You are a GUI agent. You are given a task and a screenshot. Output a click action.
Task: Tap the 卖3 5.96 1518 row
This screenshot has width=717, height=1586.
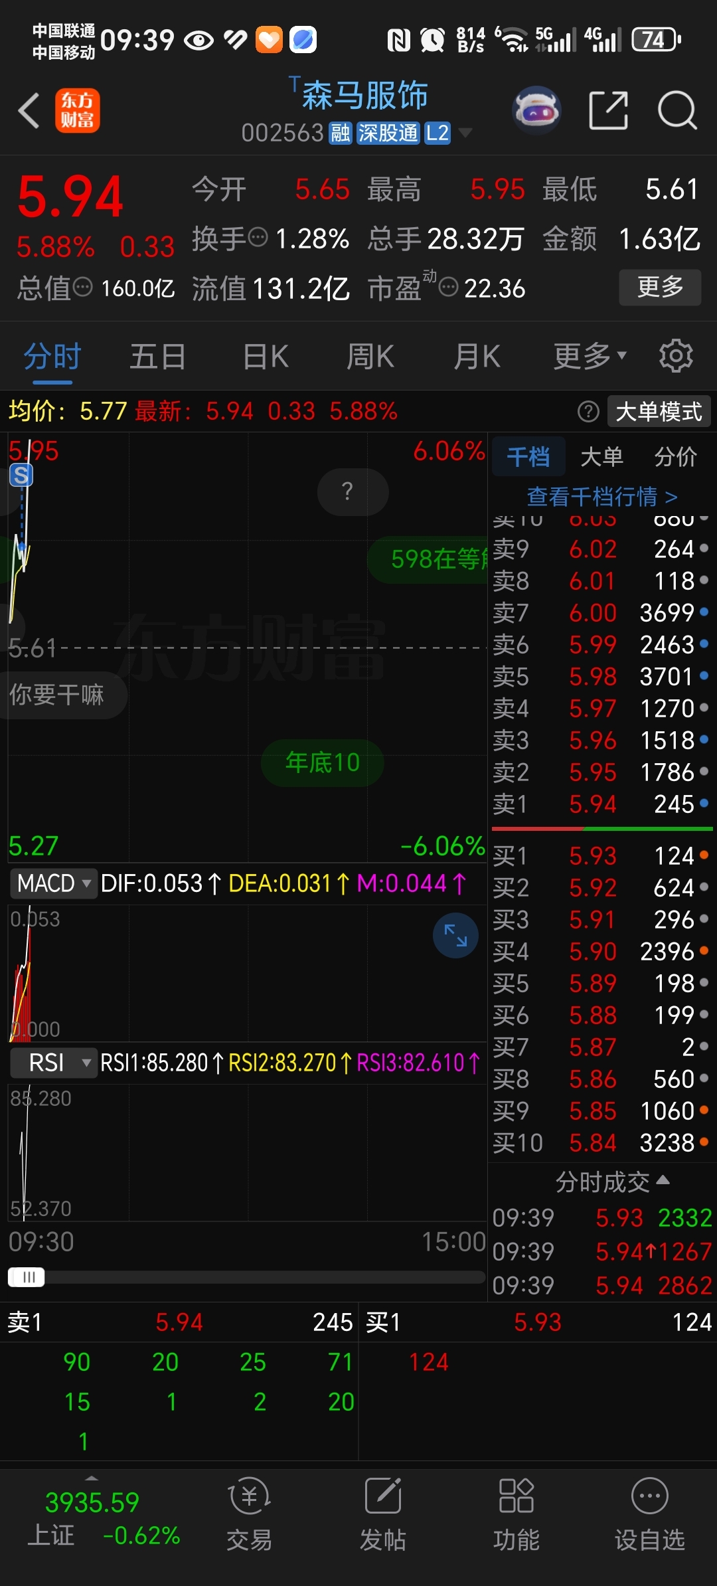(601, 740)
